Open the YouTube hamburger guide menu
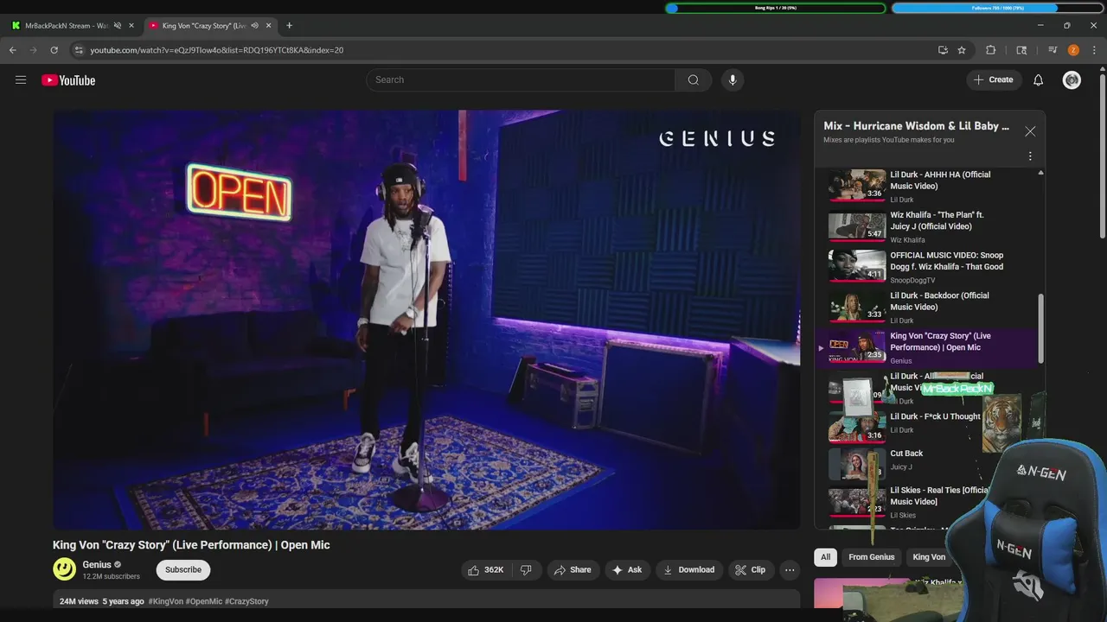This screenshot has height=622, width=1107. tap(21, 80)
